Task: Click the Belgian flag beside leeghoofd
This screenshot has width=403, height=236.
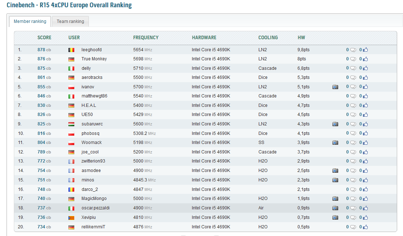Action: click(x=71, y=50)
